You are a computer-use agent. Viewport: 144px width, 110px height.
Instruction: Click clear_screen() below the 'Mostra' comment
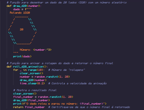click(x=25, y=94)
